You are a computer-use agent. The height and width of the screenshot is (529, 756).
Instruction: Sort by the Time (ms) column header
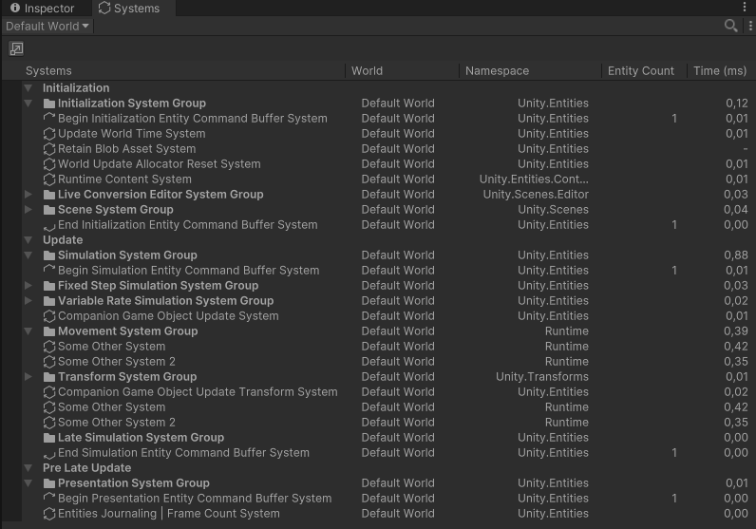click(720, 70)
